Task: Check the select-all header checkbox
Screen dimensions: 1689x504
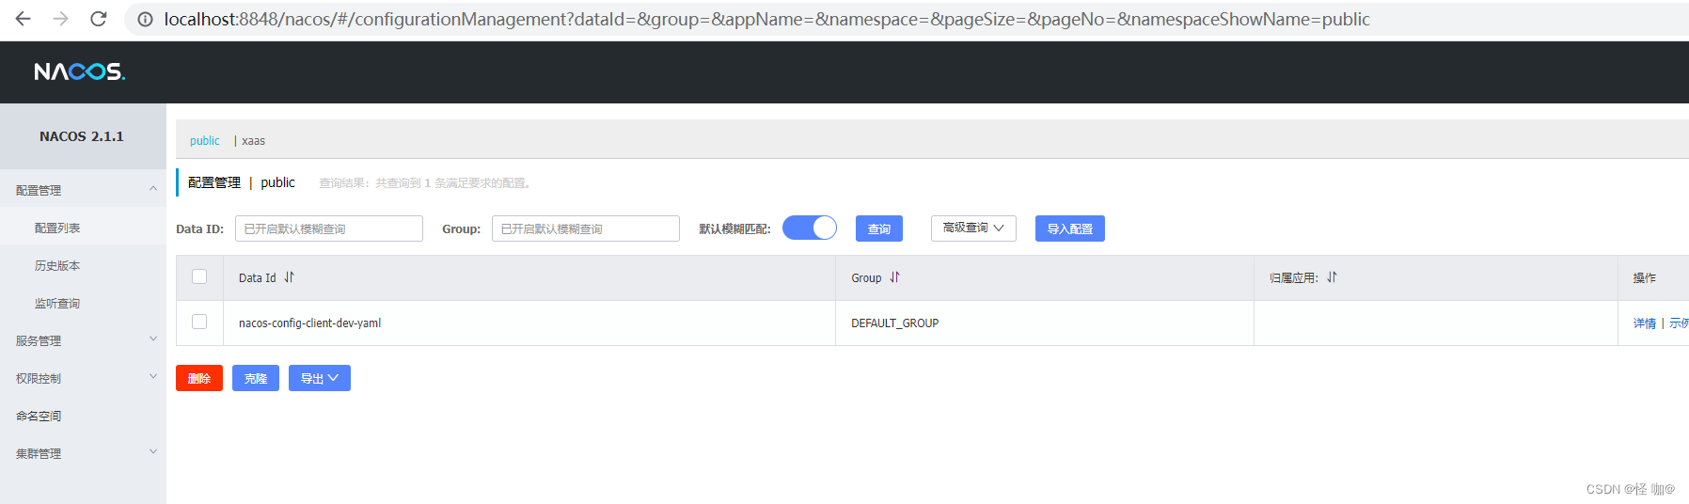Action: pos(199,276)
